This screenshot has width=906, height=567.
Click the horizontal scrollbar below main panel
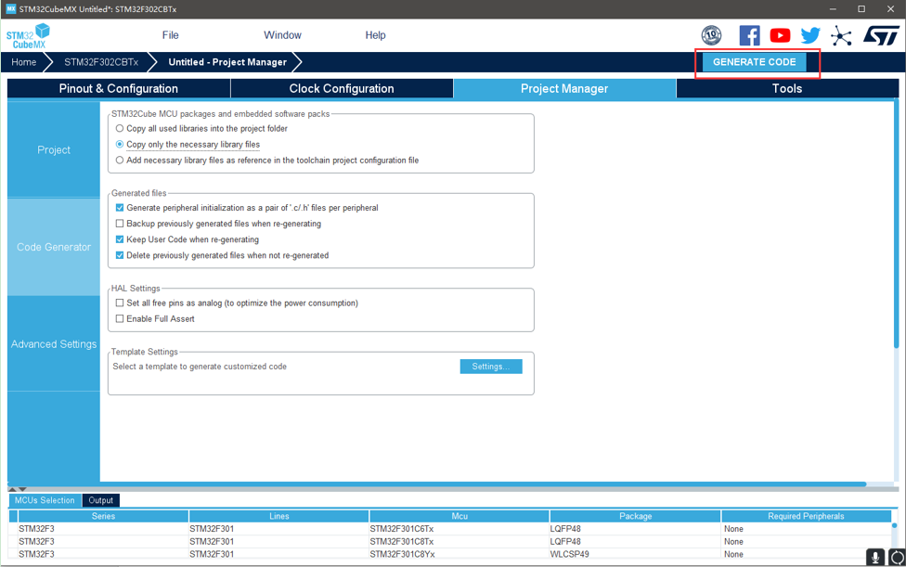[x=437, y=483]
